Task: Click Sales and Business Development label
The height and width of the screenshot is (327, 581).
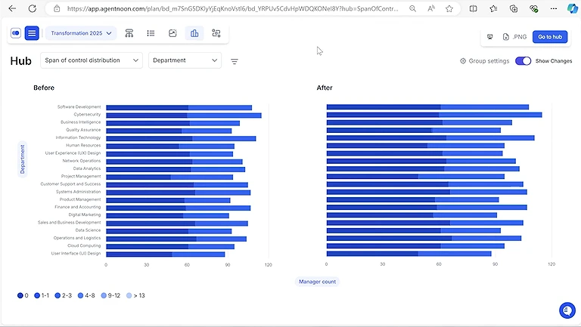Action: pyautogui.click(x=70, y=222)
